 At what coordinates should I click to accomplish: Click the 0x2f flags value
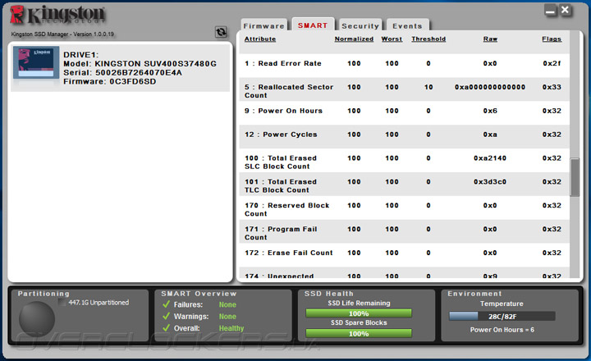click(552, 63)
